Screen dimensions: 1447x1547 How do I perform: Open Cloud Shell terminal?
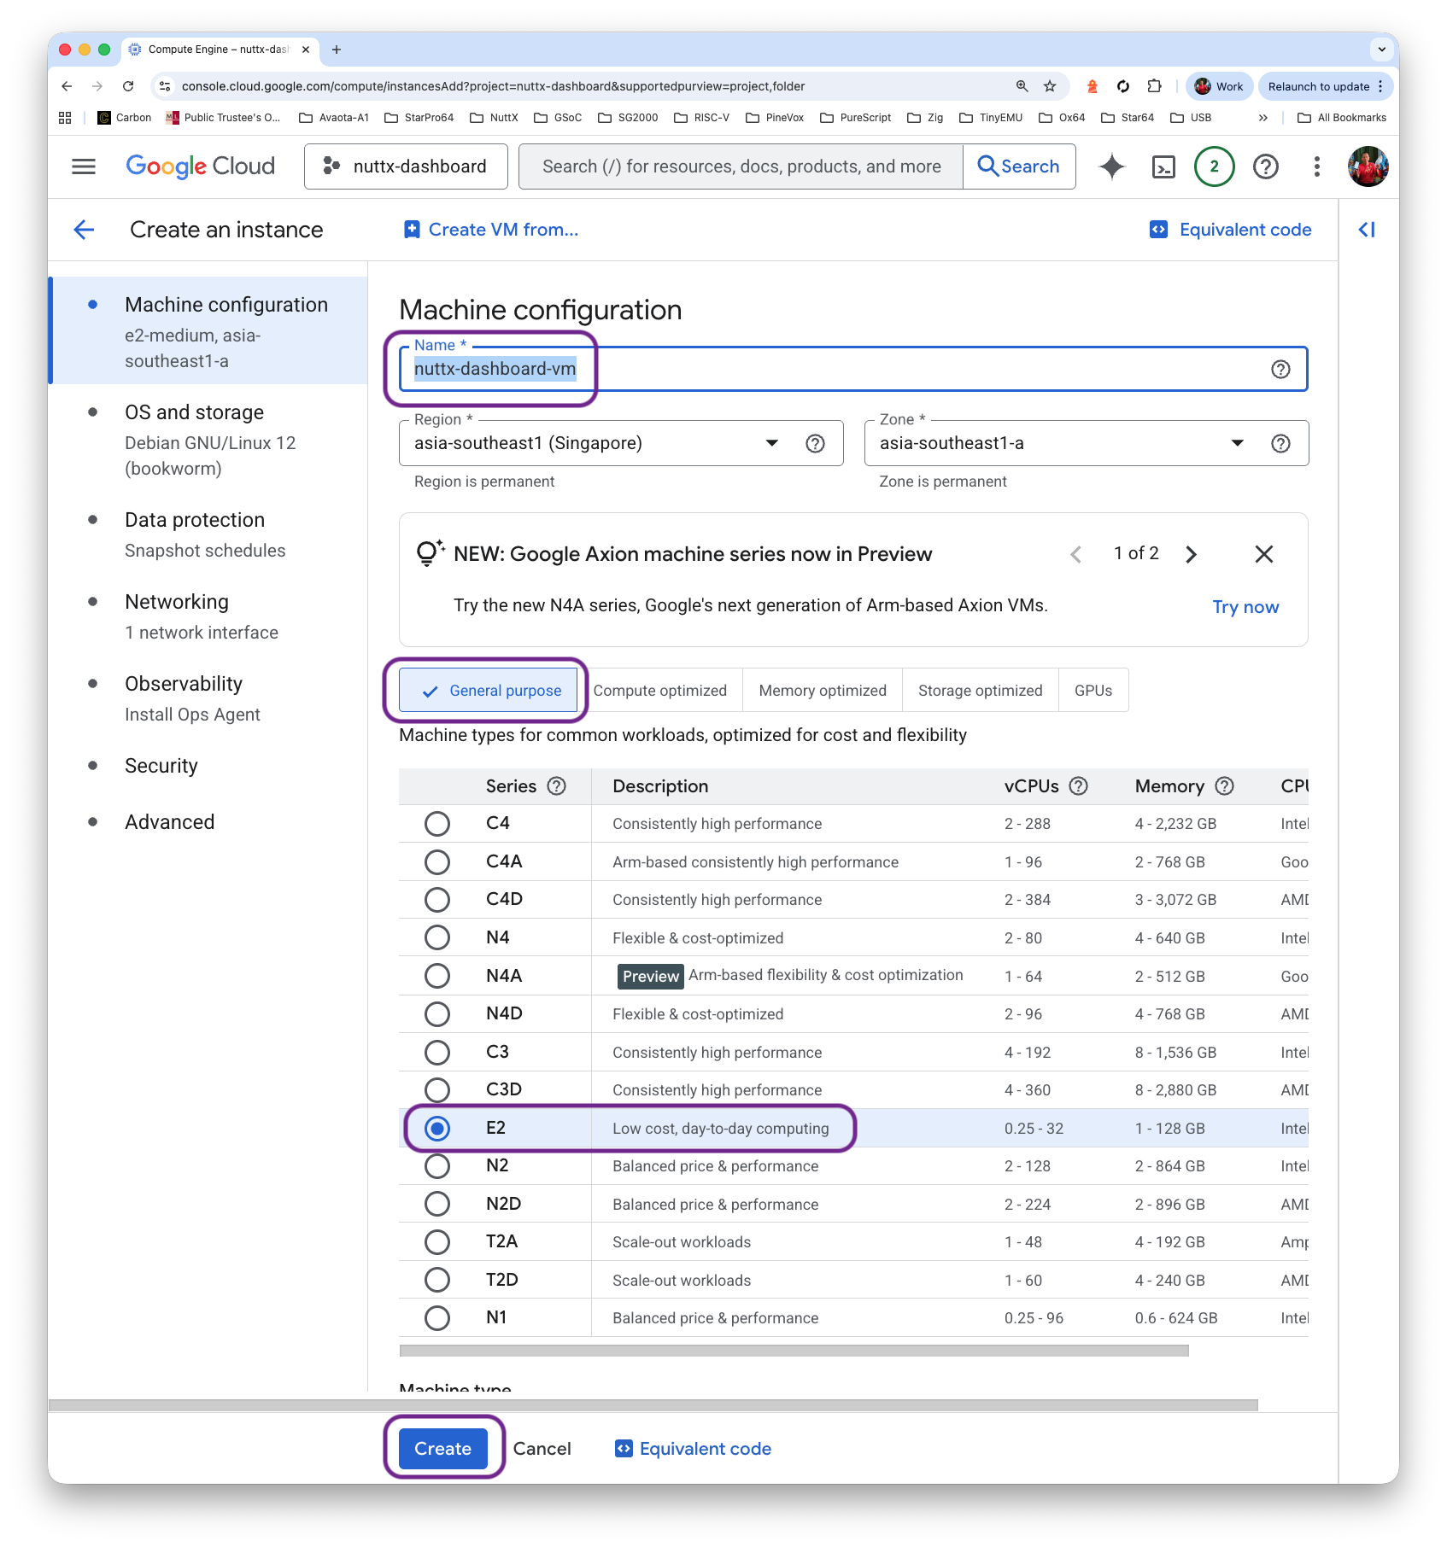tap(1163, 166)
